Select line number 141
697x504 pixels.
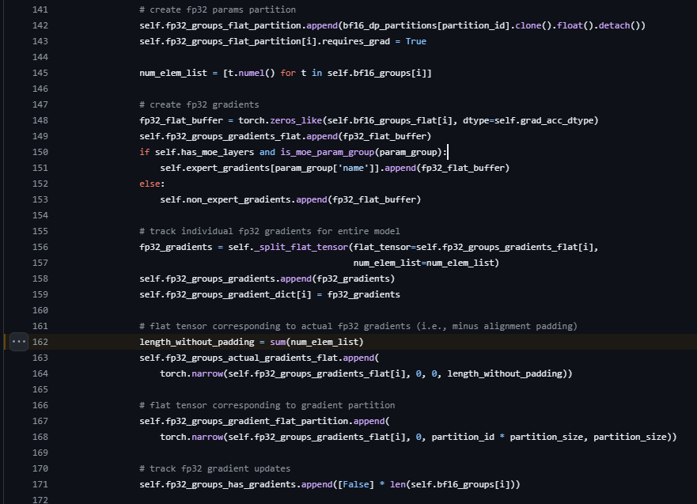pos(40,9)
